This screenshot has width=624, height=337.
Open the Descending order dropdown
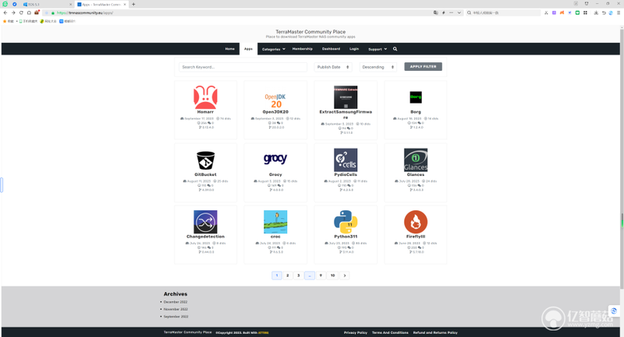378,67
